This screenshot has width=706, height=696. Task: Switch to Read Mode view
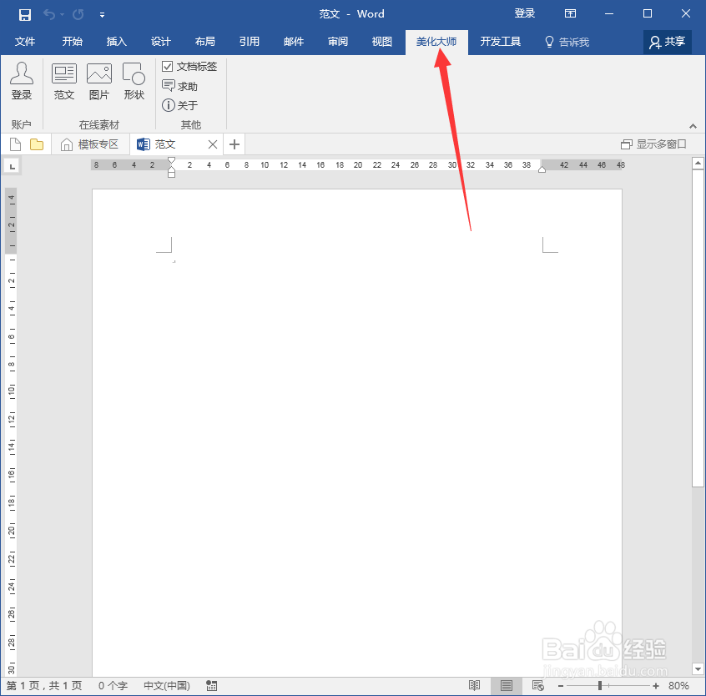click(475, 686)
